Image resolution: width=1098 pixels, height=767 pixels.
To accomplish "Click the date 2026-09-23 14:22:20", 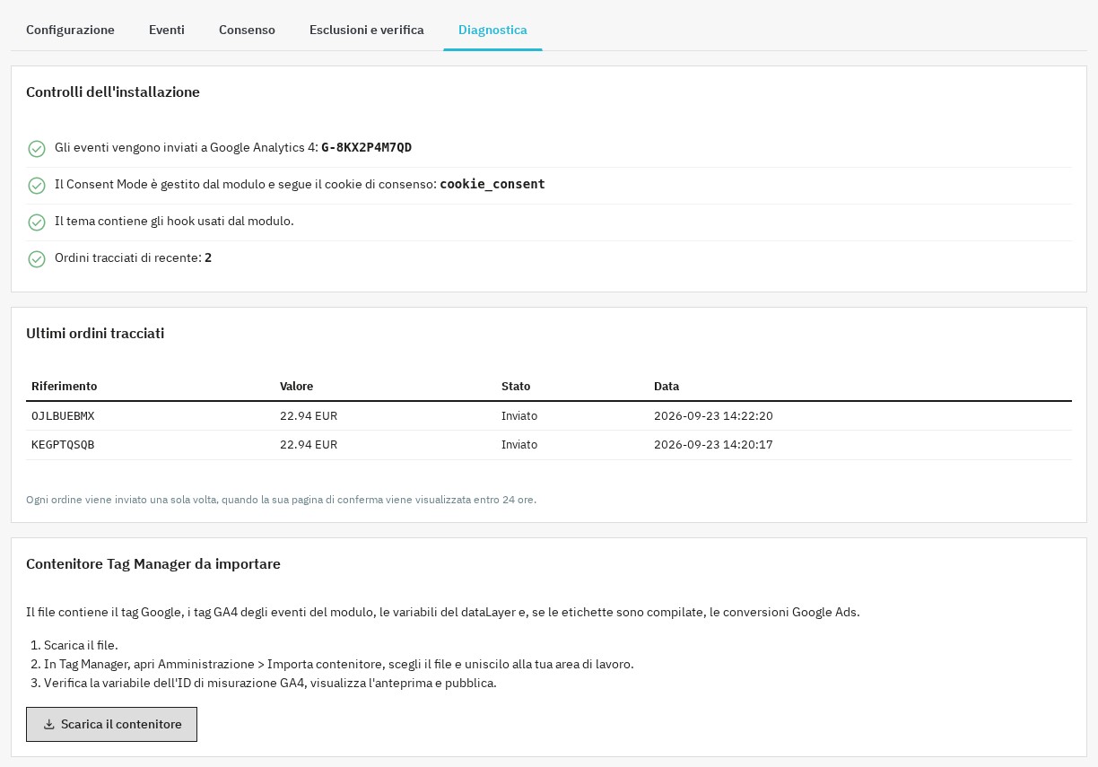I will click(x=713, y=416).
